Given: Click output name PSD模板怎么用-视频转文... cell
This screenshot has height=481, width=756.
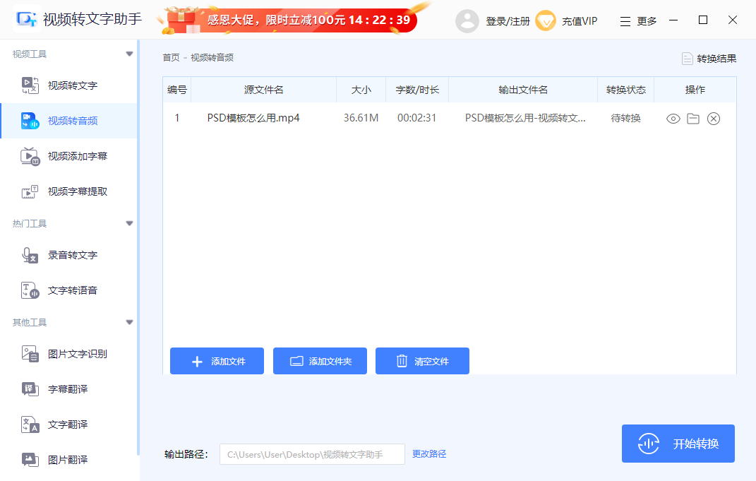Looking at the screenshot, I should coord(526,118).
